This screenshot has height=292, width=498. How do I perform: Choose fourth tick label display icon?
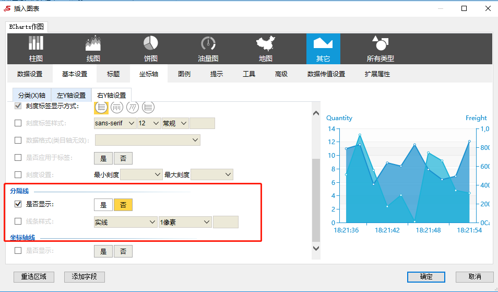[148, 108]
